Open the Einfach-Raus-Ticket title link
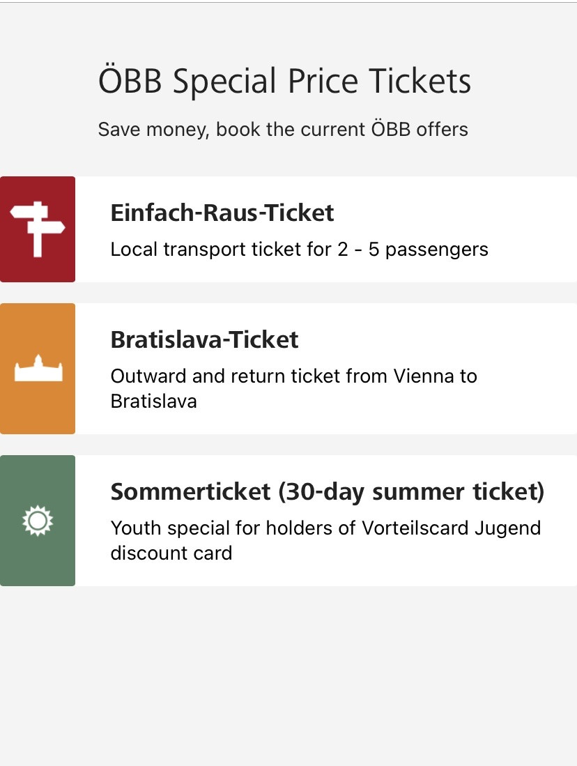 pyautogui.click(x=222, y=213)
